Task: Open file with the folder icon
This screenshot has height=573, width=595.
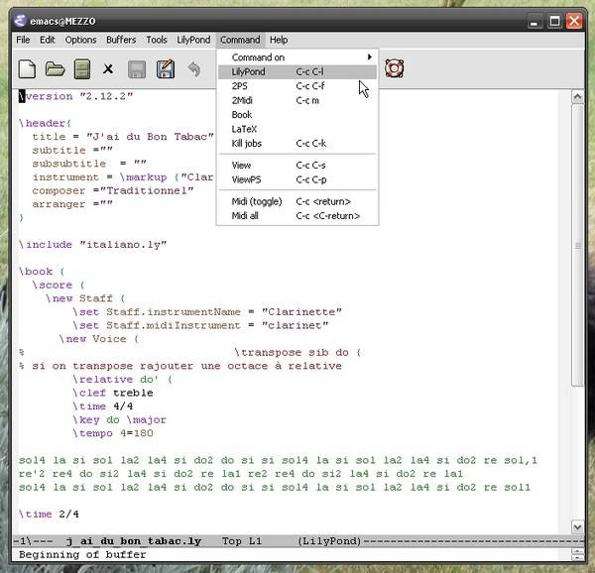Action: [x=55, y=69]
